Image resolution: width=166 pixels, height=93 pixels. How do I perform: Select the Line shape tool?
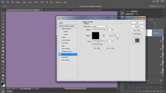[x=3, y=72]
